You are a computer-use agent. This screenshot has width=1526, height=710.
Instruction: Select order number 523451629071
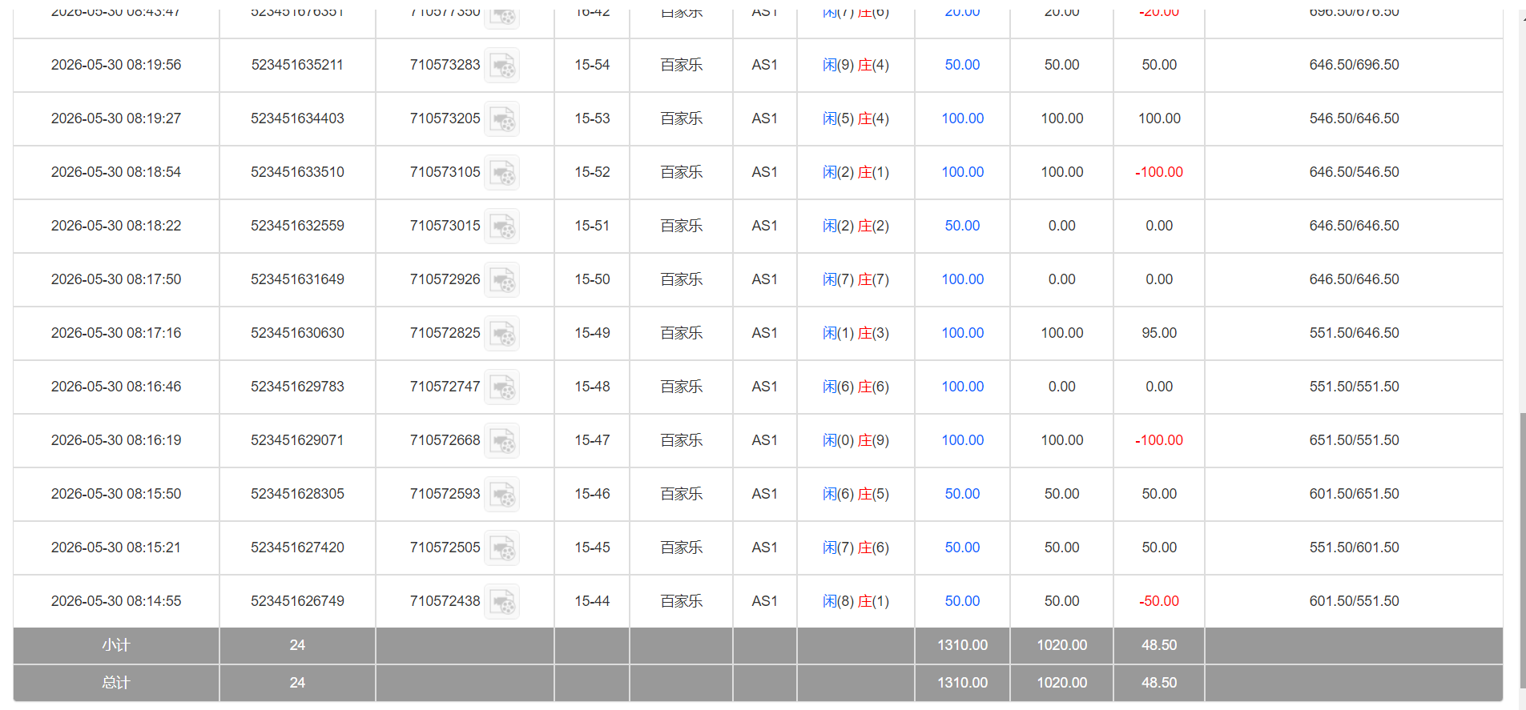click(297, 440)
